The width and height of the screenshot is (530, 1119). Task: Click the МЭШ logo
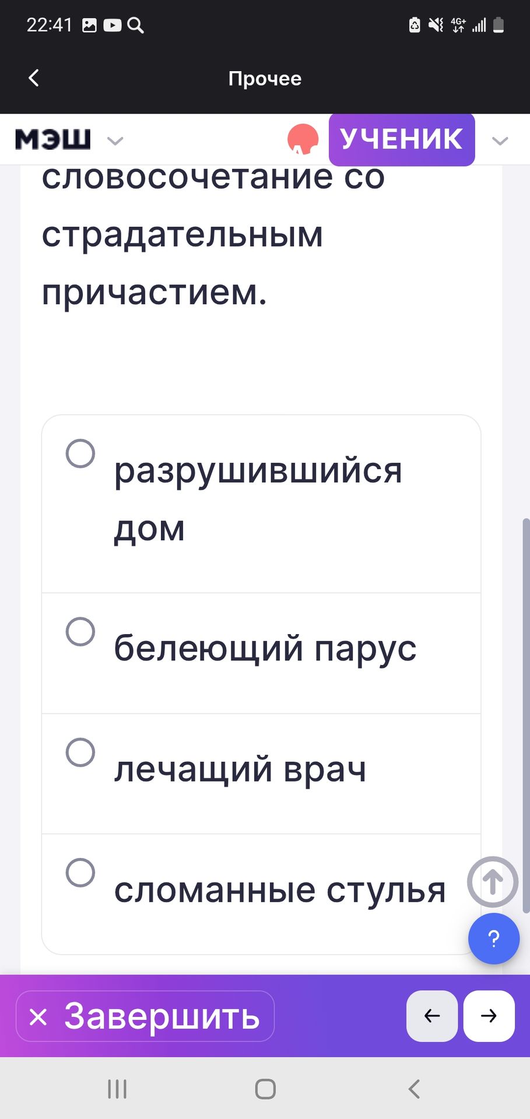coord(53,140)
